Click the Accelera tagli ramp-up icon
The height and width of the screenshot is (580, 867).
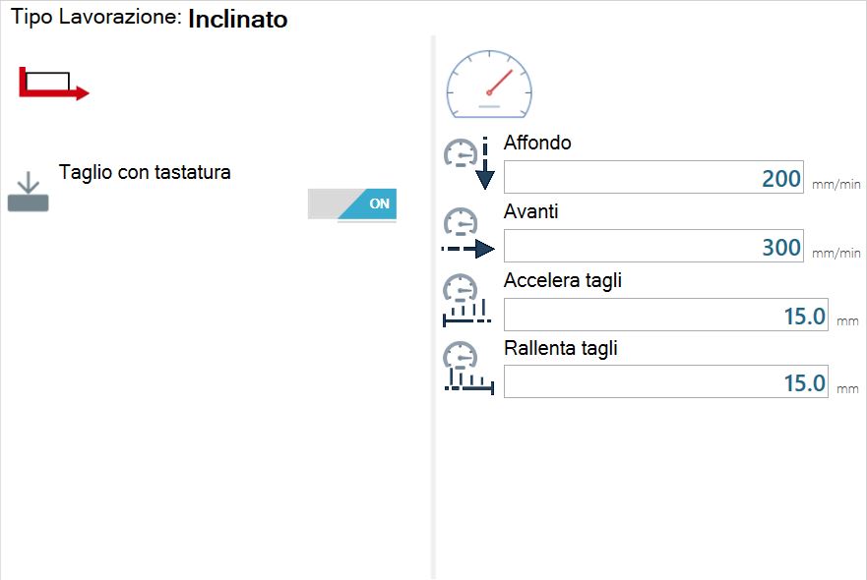click(466, 300)
